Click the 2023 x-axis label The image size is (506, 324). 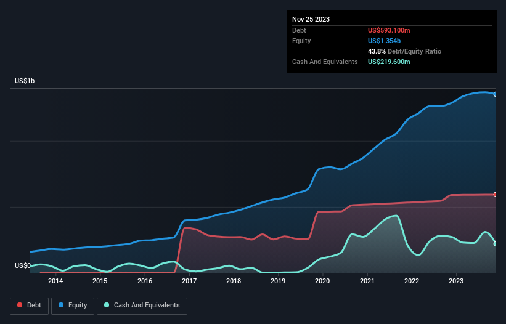click(x=456, y=281)
